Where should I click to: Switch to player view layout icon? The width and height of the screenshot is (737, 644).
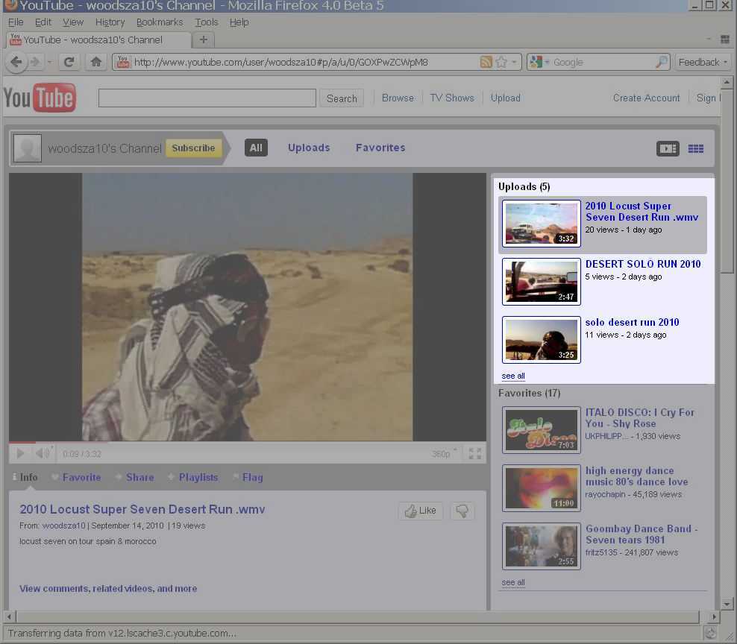[668, 148]
